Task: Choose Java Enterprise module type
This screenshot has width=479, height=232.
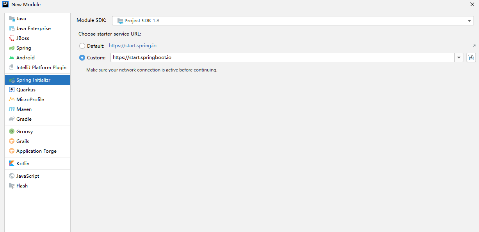Action: coord(37,28)
